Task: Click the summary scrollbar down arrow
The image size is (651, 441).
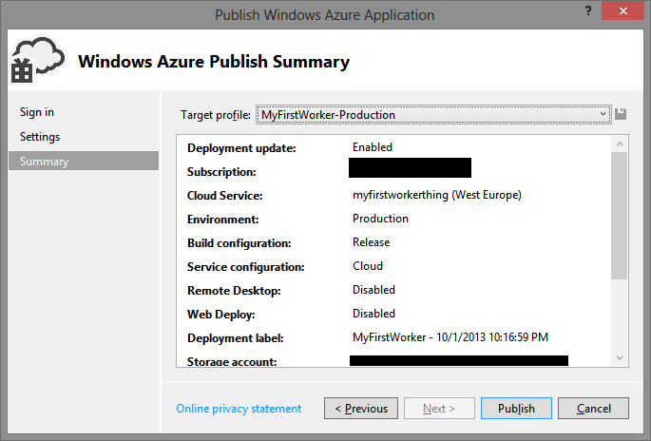Action: (620, 358)
